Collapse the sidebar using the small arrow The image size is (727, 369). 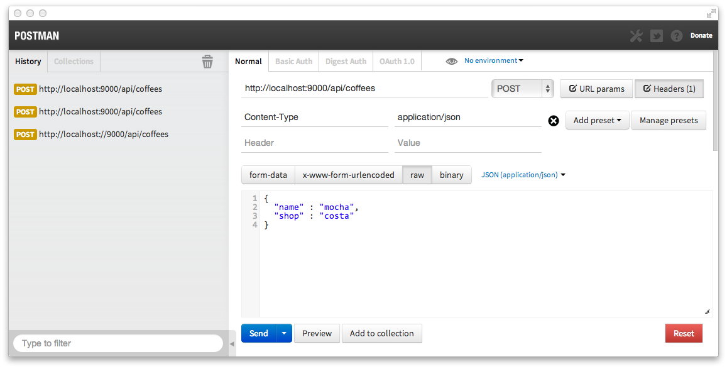click(232, 343)
